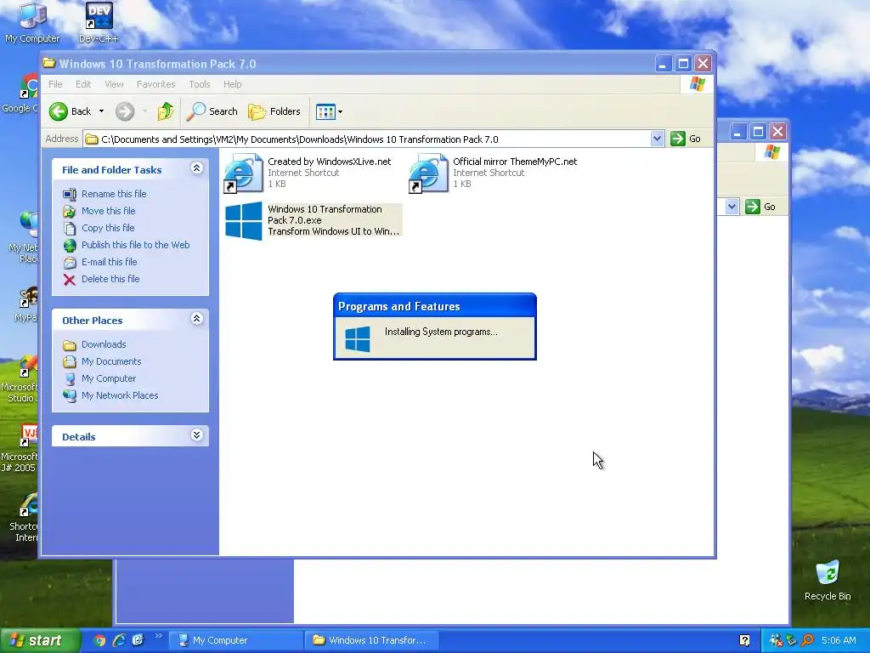The height and width of the screenshot is (653, 870).
Task: Click the Programs and Features dialog title bar
Action: (x=434, y=306)
